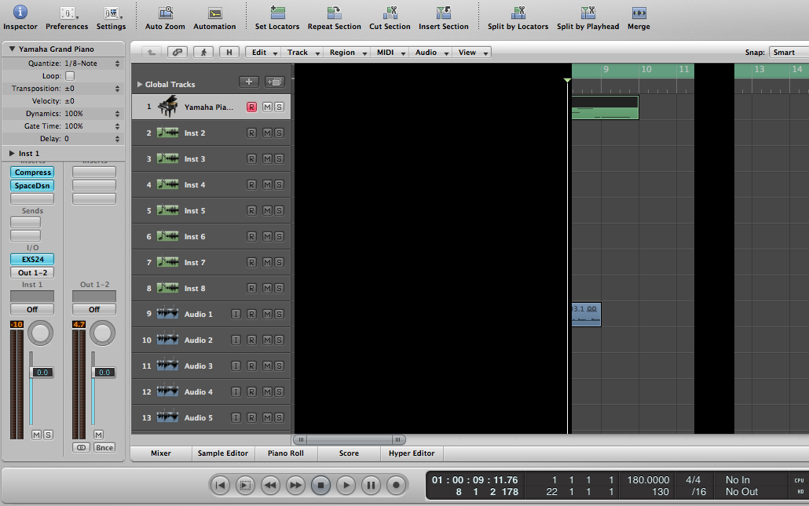The height and width of the screenshot is (506, 809).
Task: Click the Merge toolbar icon
Action: coord(639,13)
